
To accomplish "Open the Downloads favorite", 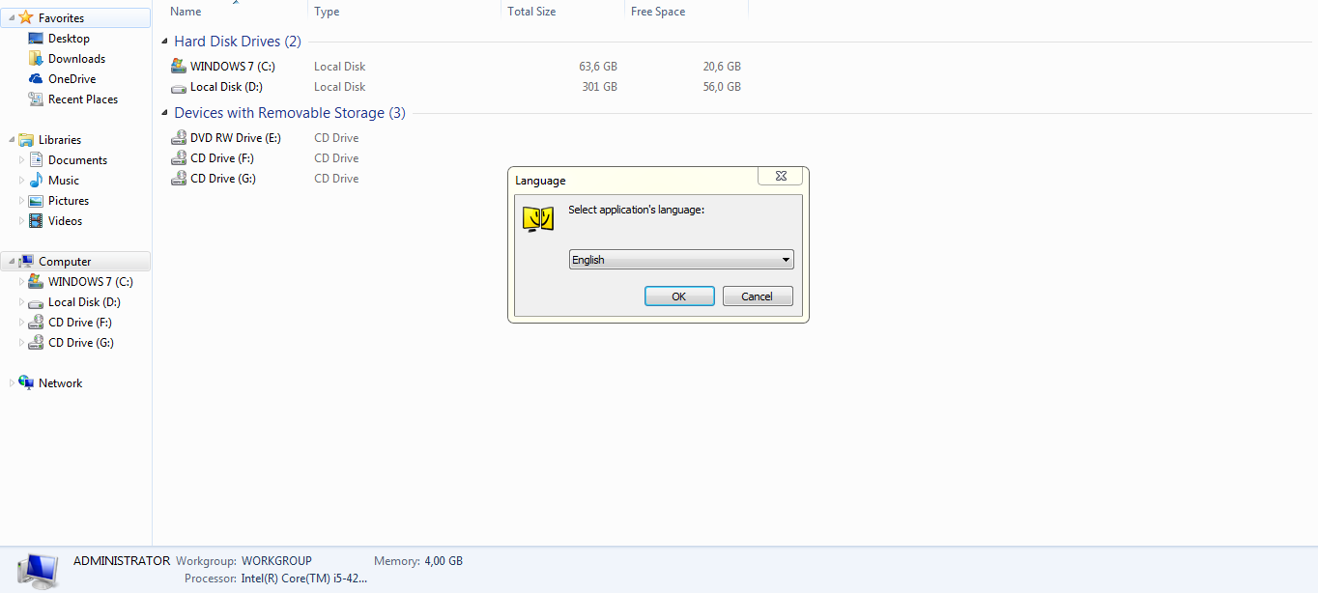I will click(x=76, y=59).
